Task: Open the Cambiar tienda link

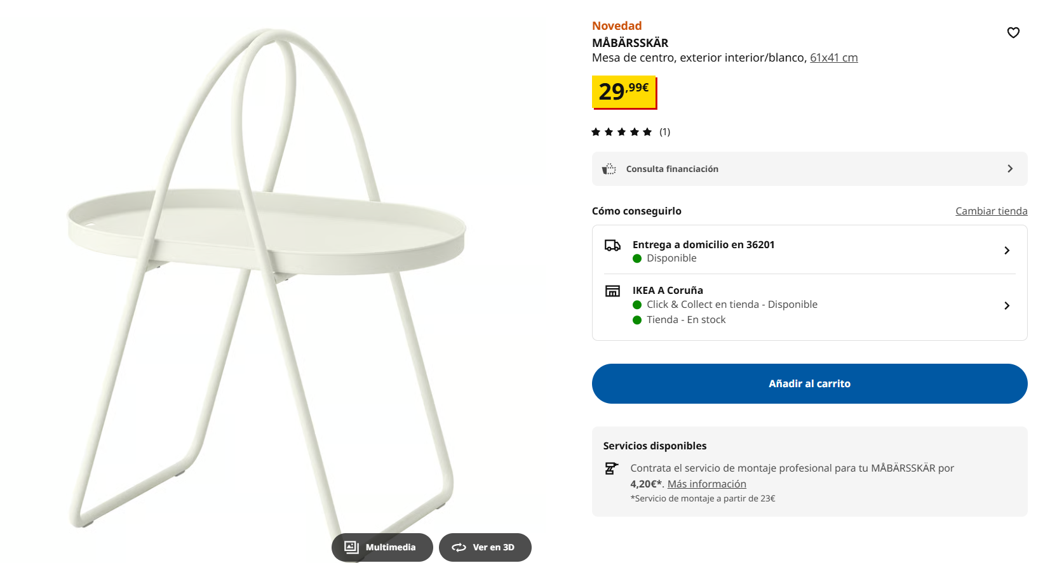Action: [991, 211]
